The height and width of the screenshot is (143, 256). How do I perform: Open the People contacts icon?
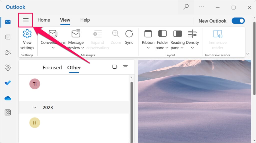coord(8,52)
